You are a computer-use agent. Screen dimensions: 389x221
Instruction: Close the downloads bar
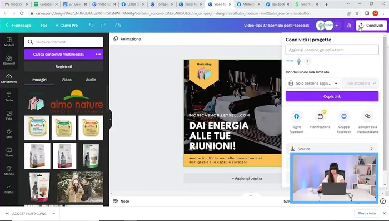(x=385, y=213)
